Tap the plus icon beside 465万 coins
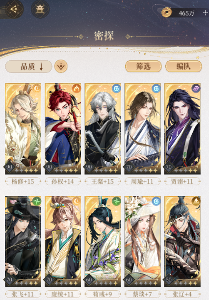This screenshot has width=209, height=300. pos(205,13)
